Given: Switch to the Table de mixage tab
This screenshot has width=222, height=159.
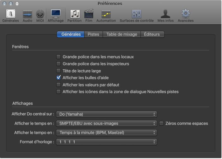Looking at the screenshot, I should (x=122, y=34).
